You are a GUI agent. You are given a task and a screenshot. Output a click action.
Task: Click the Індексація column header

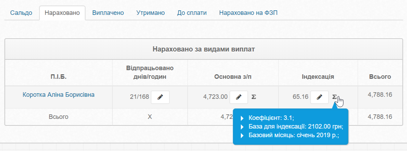[318, 77]
